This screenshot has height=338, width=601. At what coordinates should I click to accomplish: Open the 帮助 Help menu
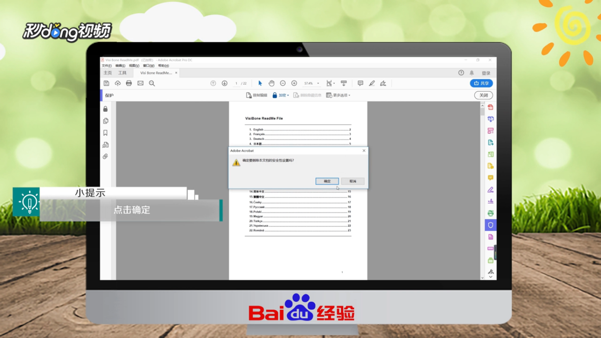click(163, 66)
